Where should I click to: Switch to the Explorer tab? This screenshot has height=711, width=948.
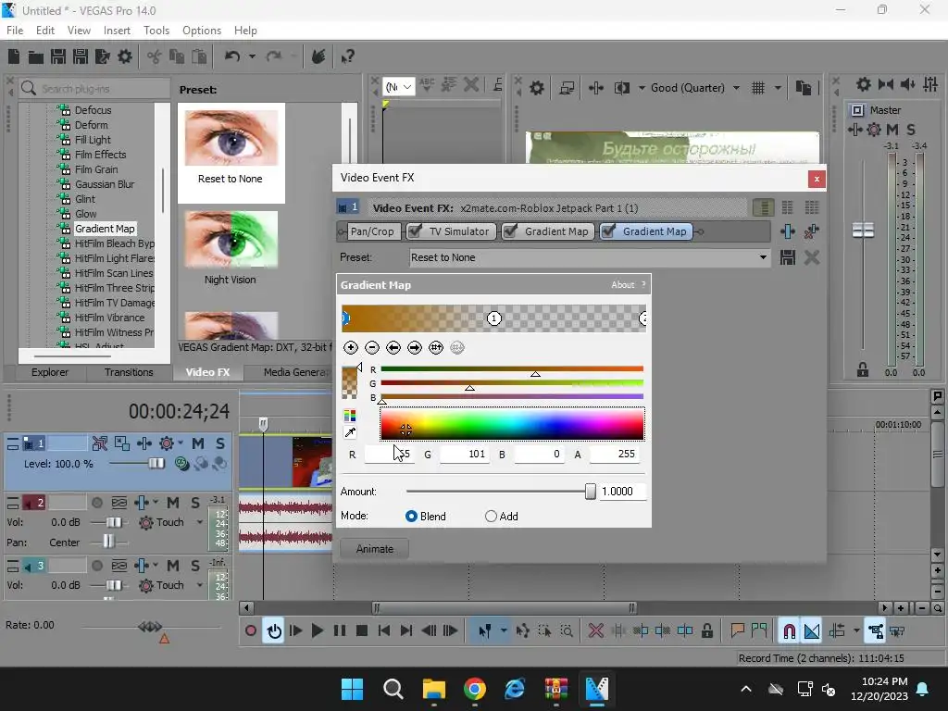tap(50, 372)
